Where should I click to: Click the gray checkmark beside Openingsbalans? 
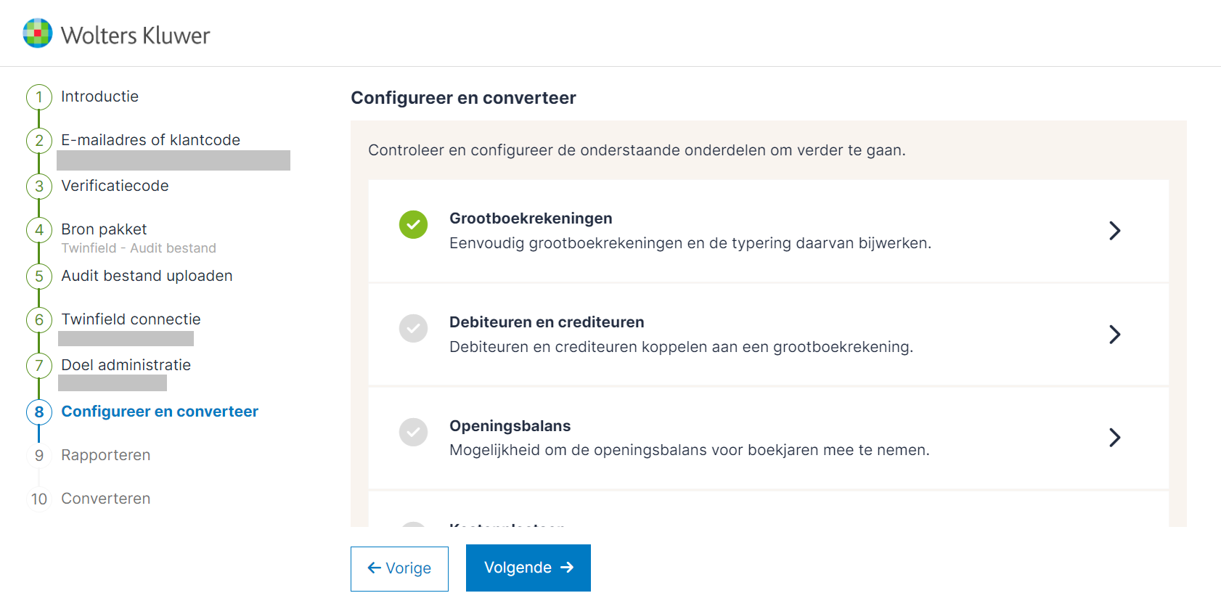413,432
